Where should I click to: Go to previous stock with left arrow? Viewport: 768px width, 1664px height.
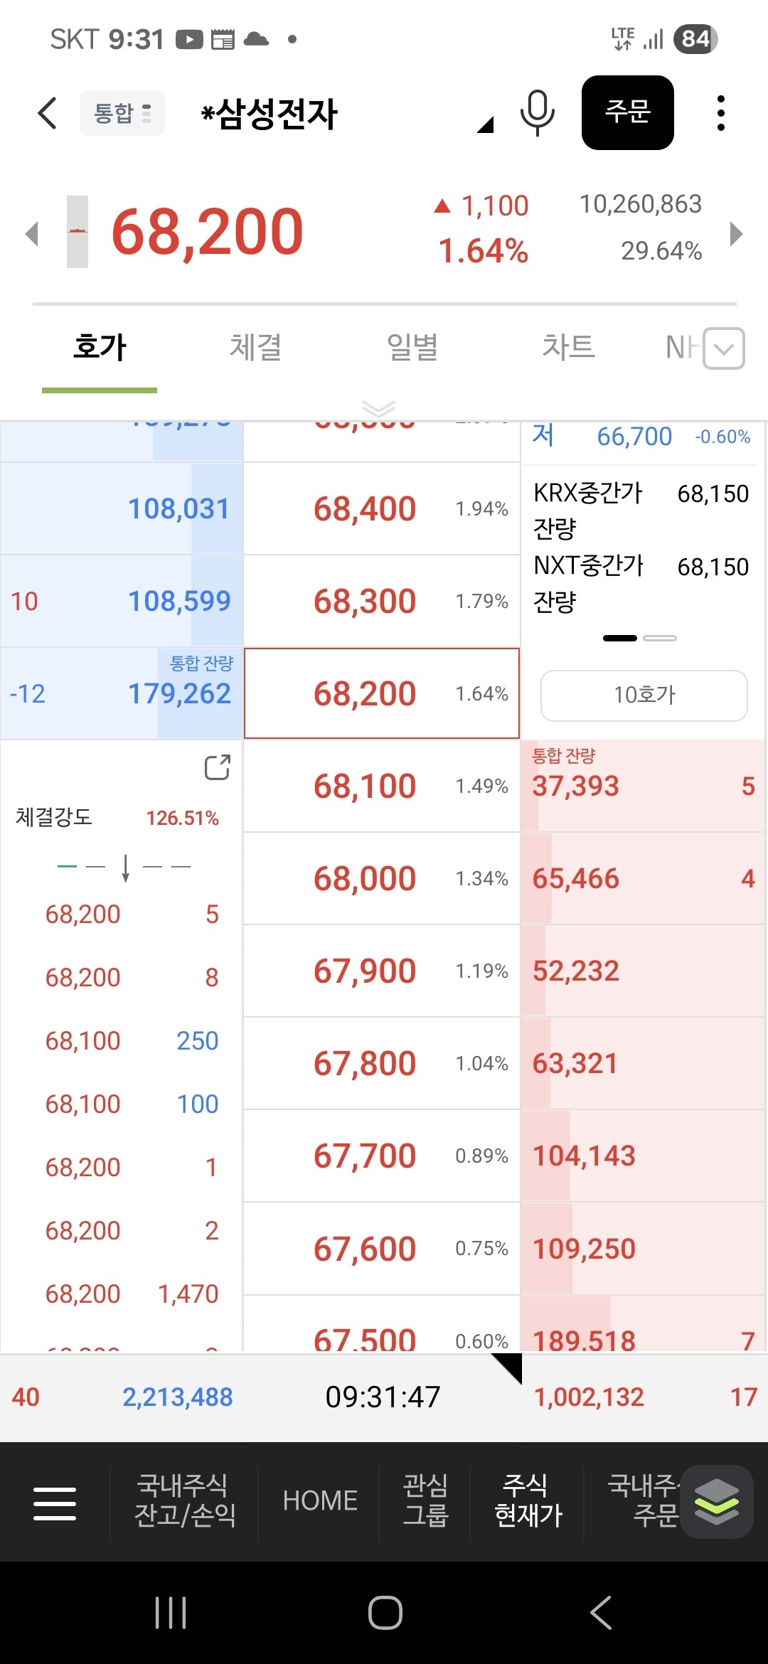coord(31,233)
